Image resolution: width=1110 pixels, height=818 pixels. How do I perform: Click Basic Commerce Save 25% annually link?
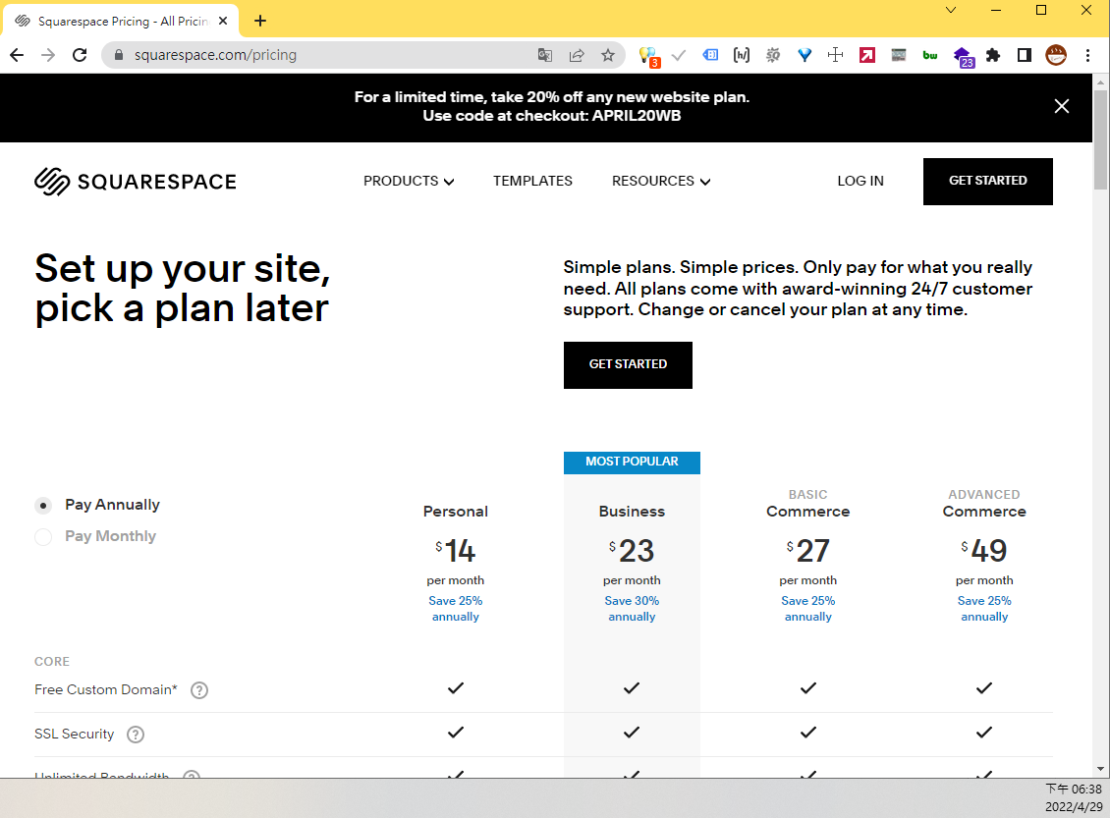pyautogui.click(x=807, y=609)
